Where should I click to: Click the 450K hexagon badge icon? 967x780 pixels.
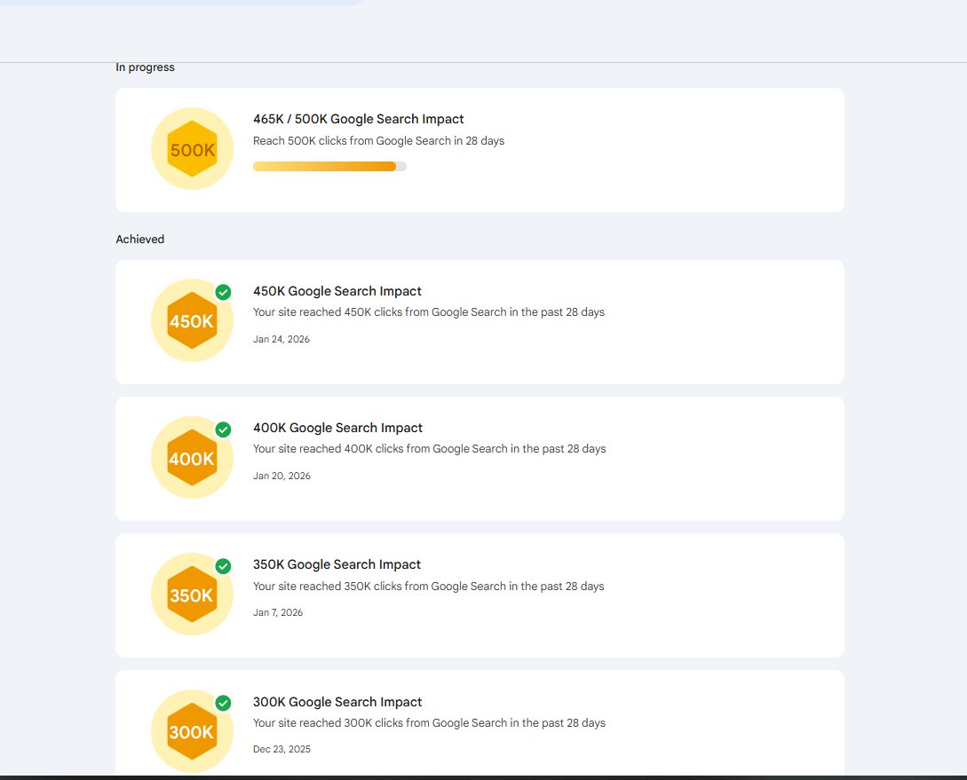[x=192, y=320]
